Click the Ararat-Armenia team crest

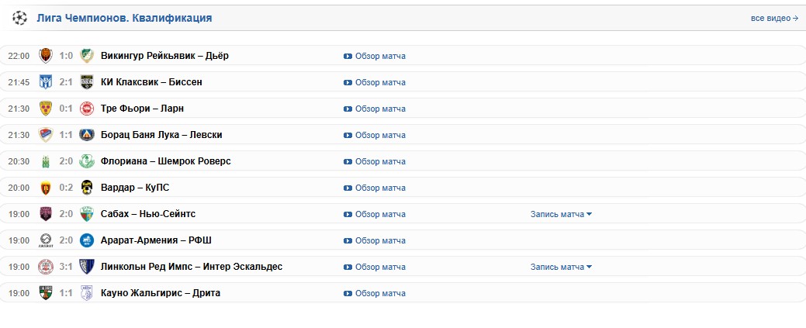point(46,240)
